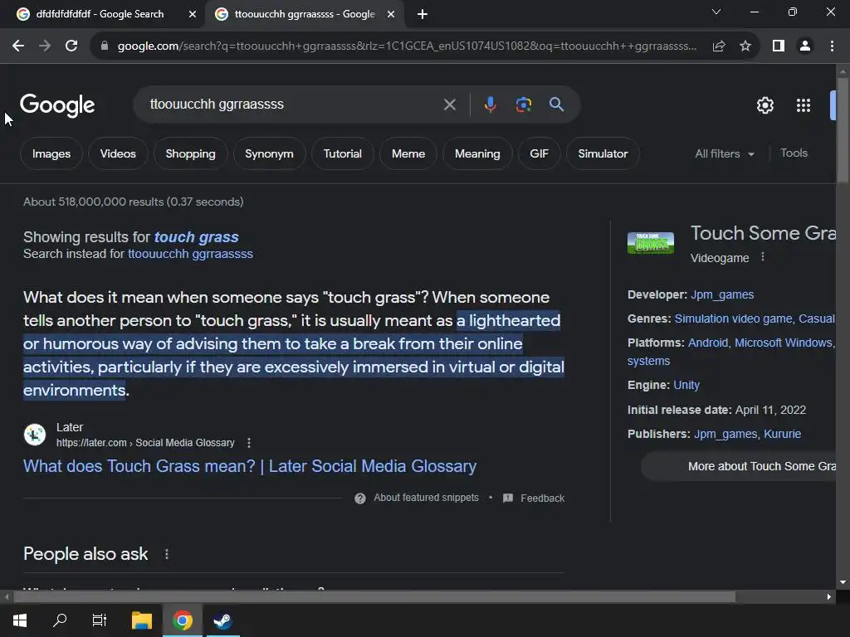Open Jpm_games developer link
Viewport: 850px width, 637px height.
722,294
